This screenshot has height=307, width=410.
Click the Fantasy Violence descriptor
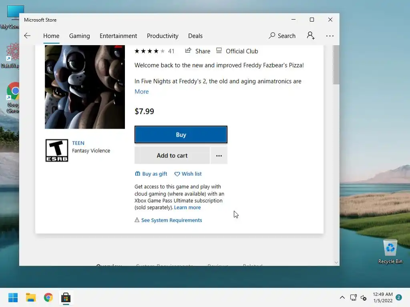(91, 151)
